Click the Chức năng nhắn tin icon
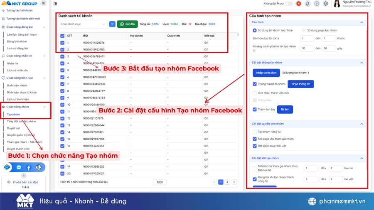 pyautogui.click(x=3, y=56)
